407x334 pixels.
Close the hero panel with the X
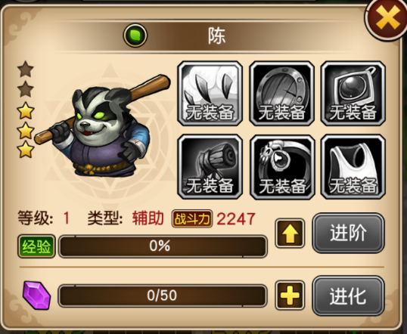[387, 18]
